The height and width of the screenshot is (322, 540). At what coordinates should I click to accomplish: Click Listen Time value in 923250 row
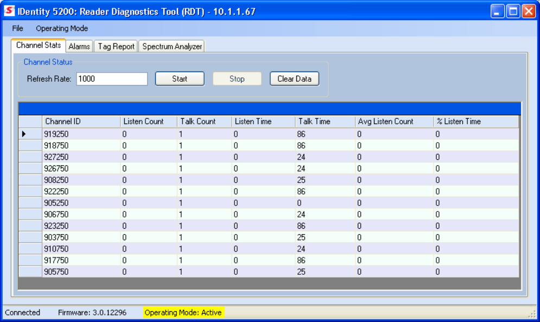(x=263, y=226)
